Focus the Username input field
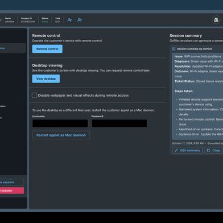 [60, 123]
